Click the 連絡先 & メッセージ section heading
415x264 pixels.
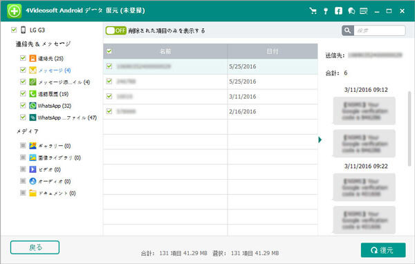(x=43, y=44)
